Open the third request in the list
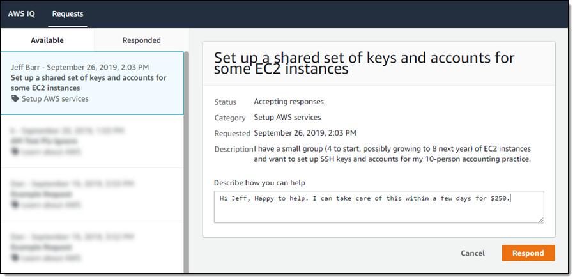The width and height of the screenshot is (575, 280). (91, 194)
